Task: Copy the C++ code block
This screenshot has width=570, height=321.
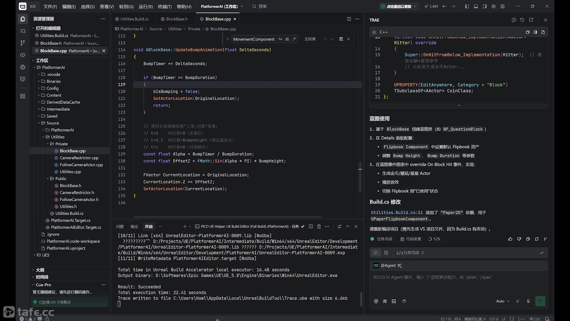Action: click(528, 32)
